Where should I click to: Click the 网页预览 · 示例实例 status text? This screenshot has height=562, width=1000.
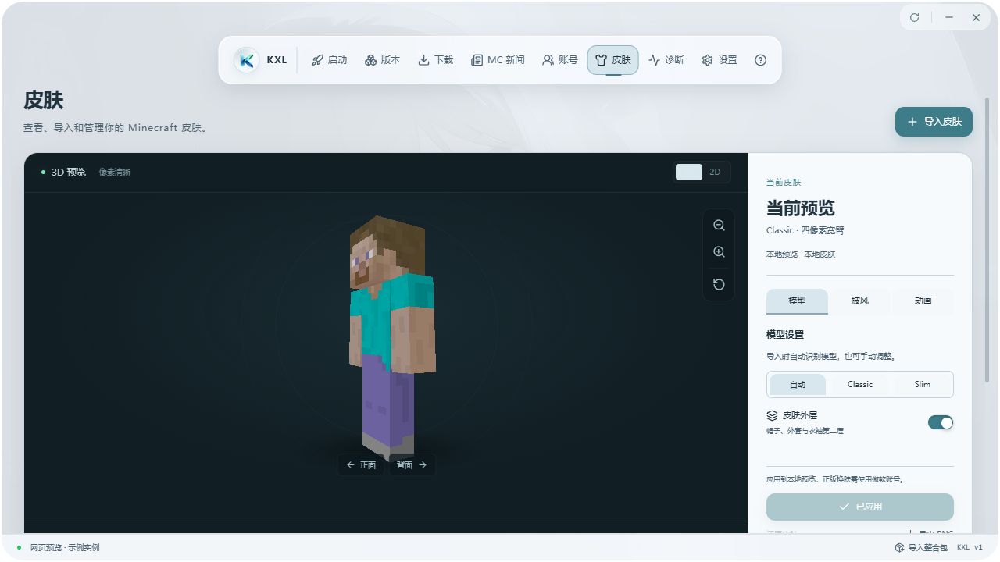pyautogui.click(x=65, y=547)
